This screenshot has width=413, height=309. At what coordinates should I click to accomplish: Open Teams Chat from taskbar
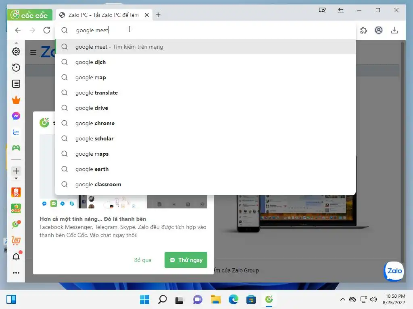[x=198, y=299]
